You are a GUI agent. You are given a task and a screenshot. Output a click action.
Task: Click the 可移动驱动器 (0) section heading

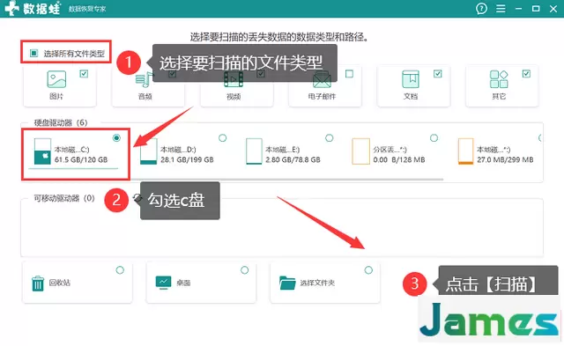(x=64, y=198)
